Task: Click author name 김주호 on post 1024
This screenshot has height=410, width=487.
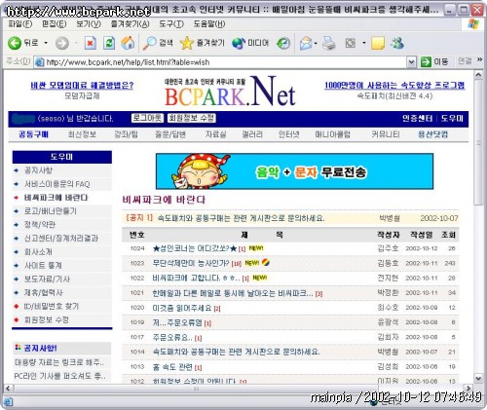Action: point(388,248)
